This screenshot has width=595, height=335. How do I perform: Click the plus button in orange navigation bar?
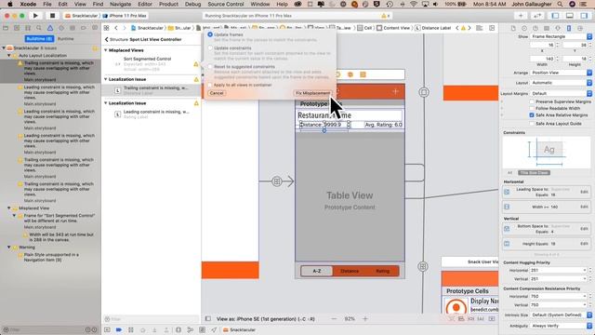395,91
